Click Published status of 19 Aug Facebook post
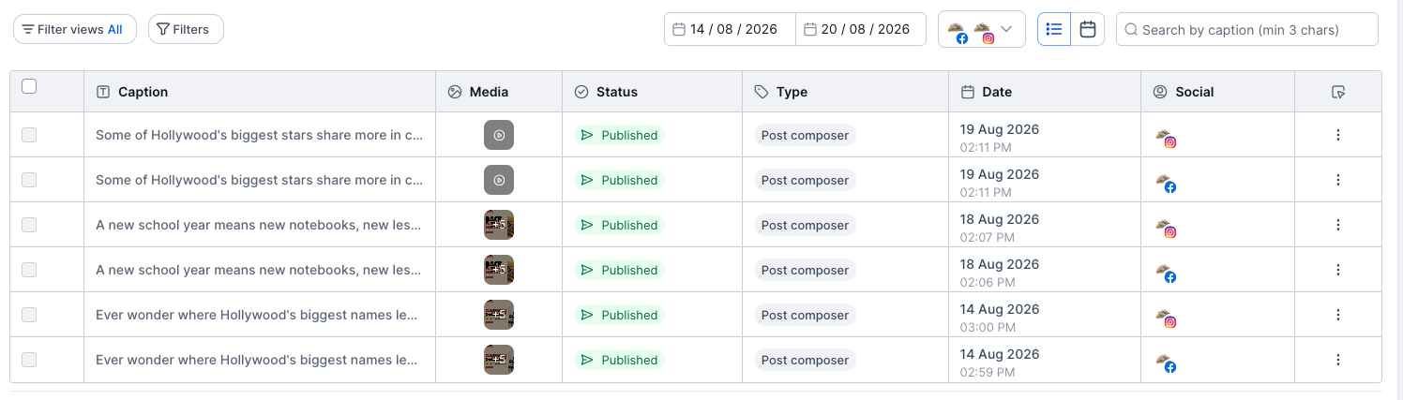 [x=619, y=180]
